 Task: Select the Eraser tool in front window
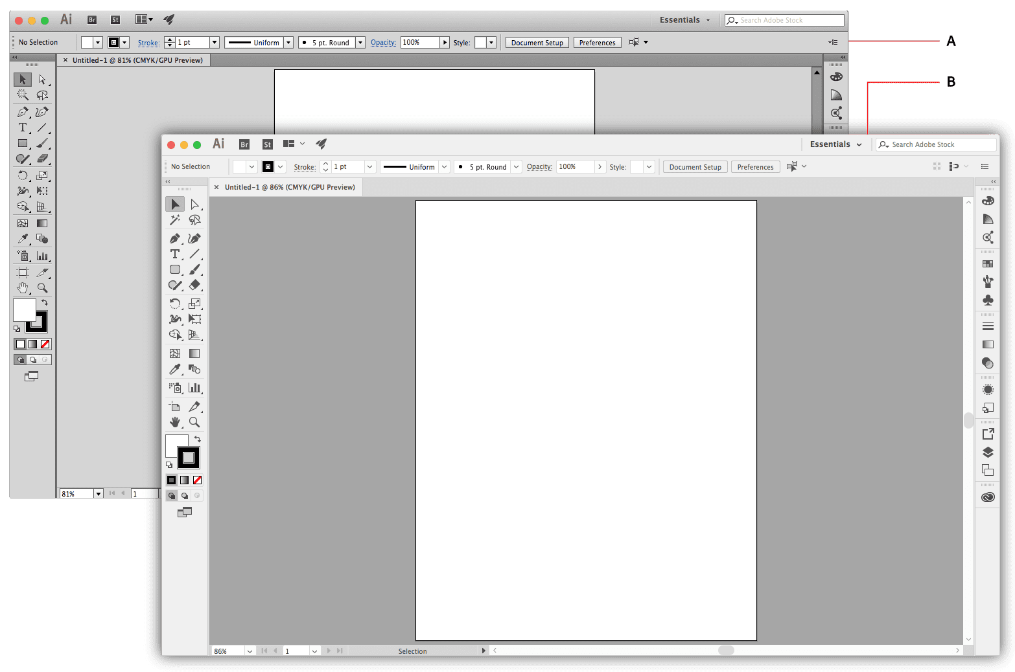194,285
